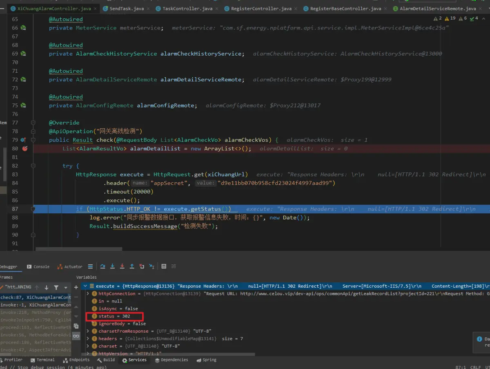Viewport: 490px width, 369px height.
Task: Click the next frame down arrow
Action: click(46, 287)
